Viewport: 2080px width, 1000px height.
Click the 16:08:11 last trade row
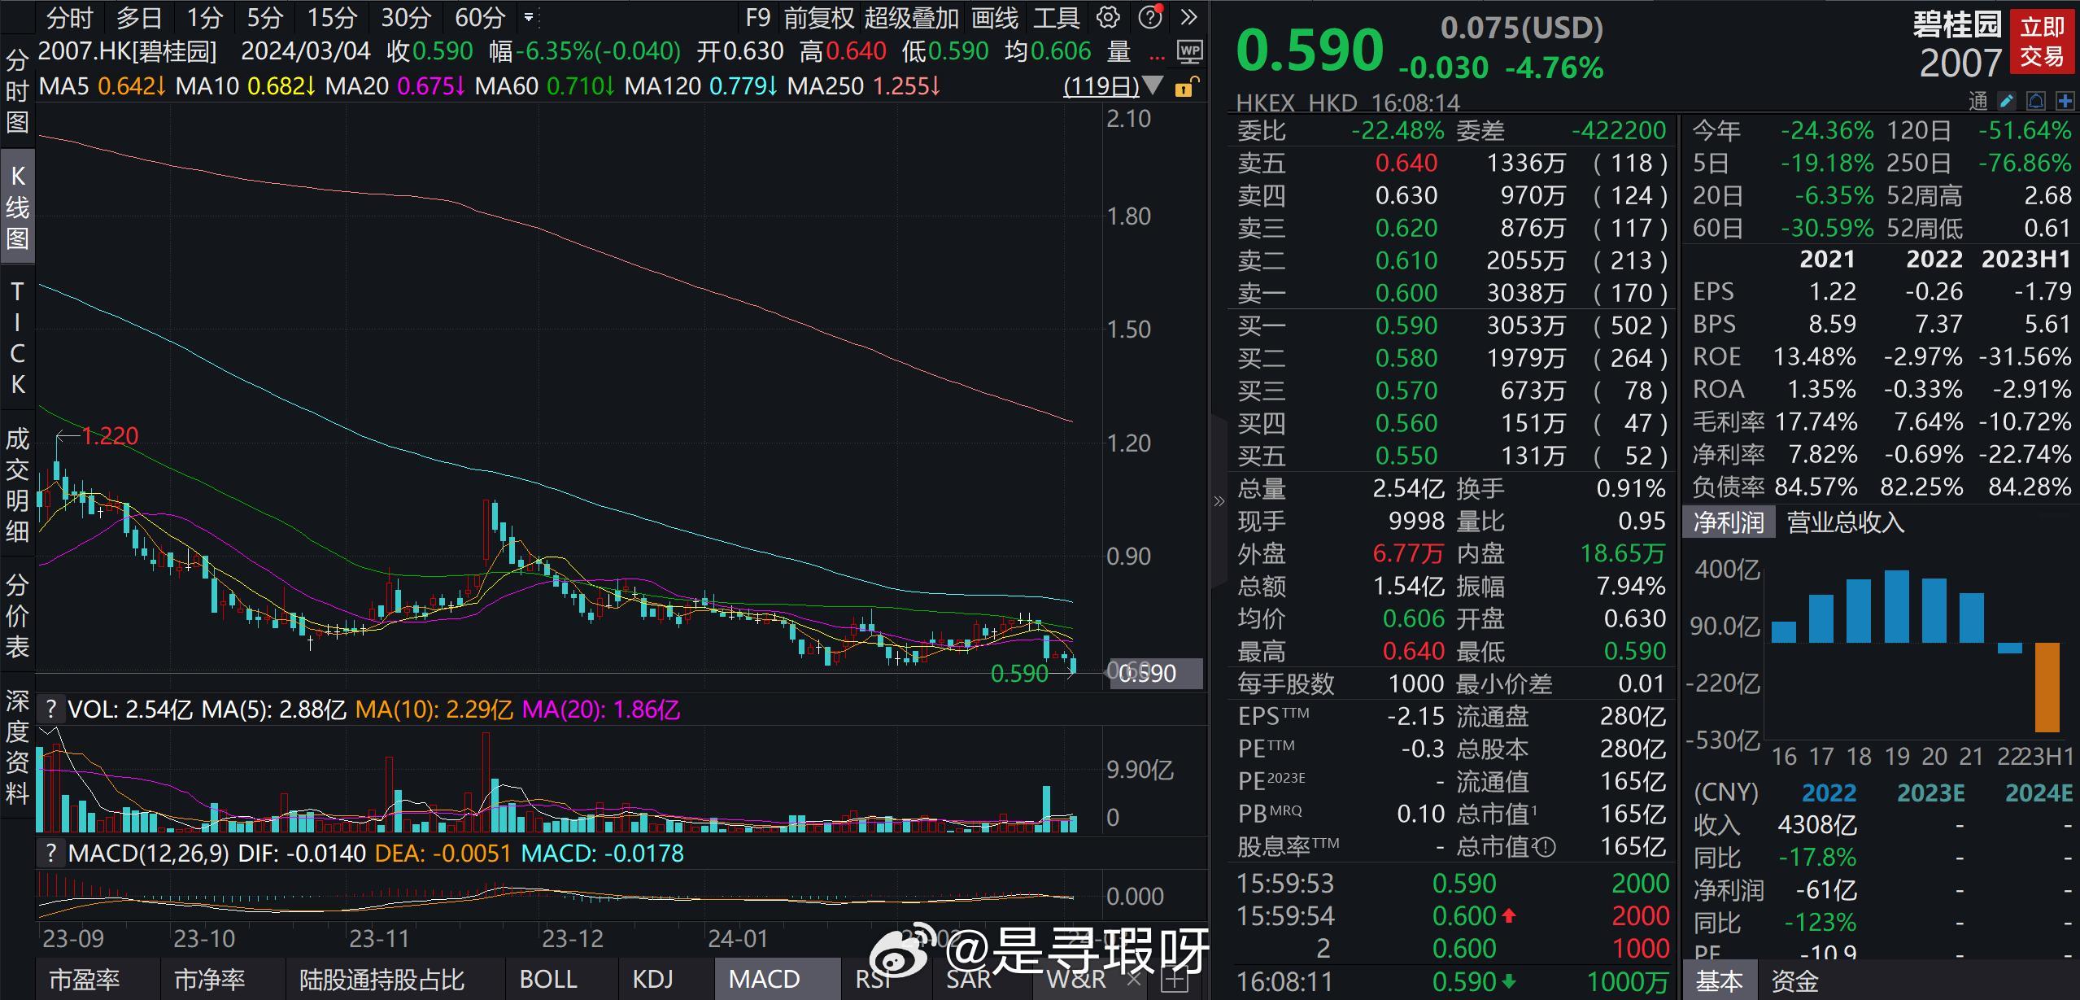click(1452, 983)
